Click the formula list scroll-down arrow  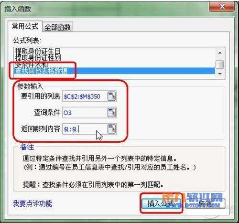point(220,74)
